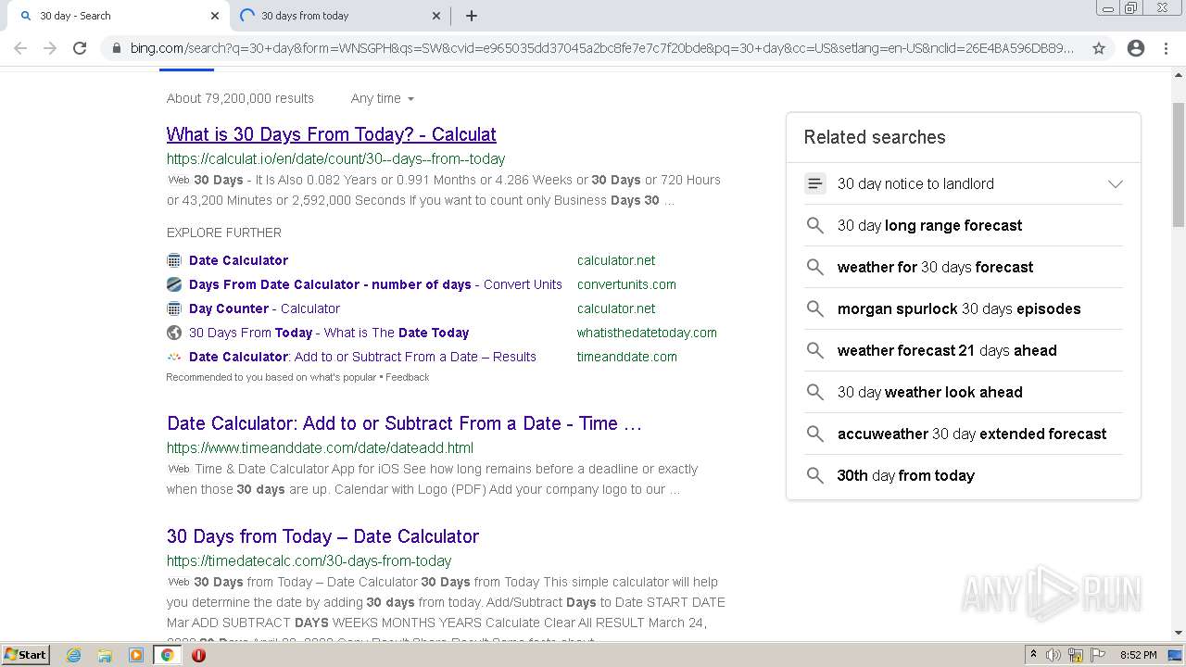Click magnifier icon beside '30 day long range forecast'
Viewport: 1186px width, 667px height.
[x=815, y=225]
